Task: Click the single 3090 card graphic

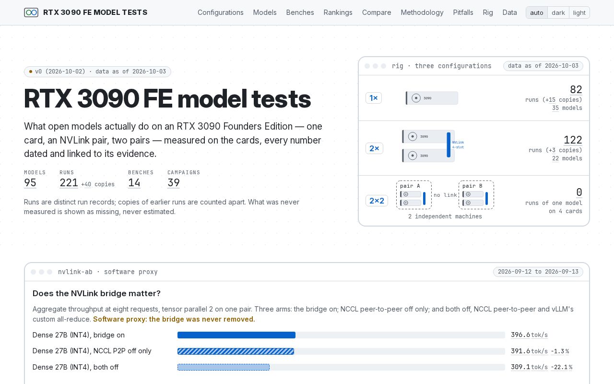Action: 432,98
